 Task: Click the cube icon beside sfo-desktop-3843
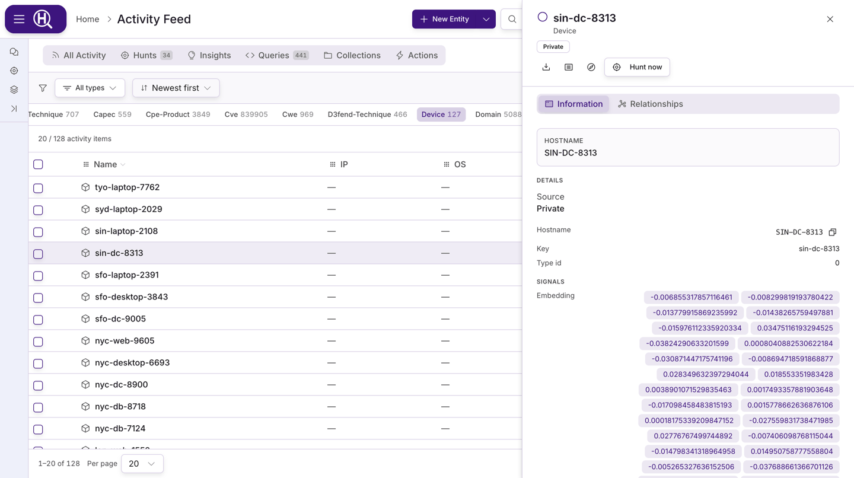pyautogui.click(x=85, y=297)
